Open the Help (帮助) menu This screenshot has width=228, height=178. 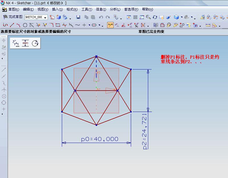pyautogui.click(x=148, y=9)
